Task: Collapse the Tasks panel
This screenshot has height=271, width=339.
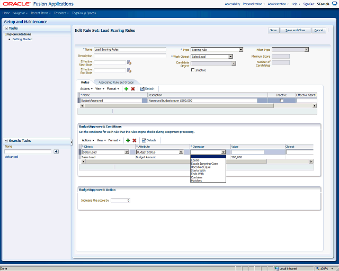Action: (6, 28)
